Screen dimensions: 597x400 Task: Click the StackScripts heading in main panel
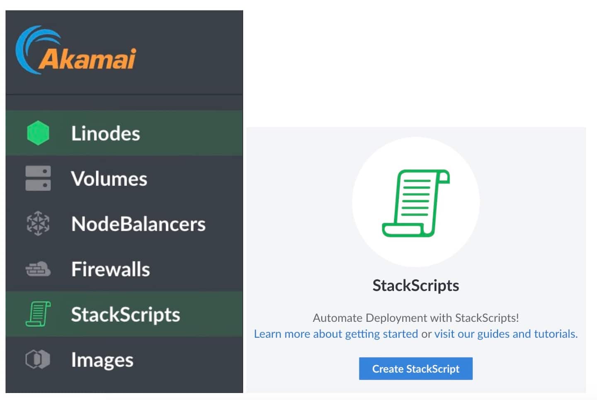(x=415, y=285)
